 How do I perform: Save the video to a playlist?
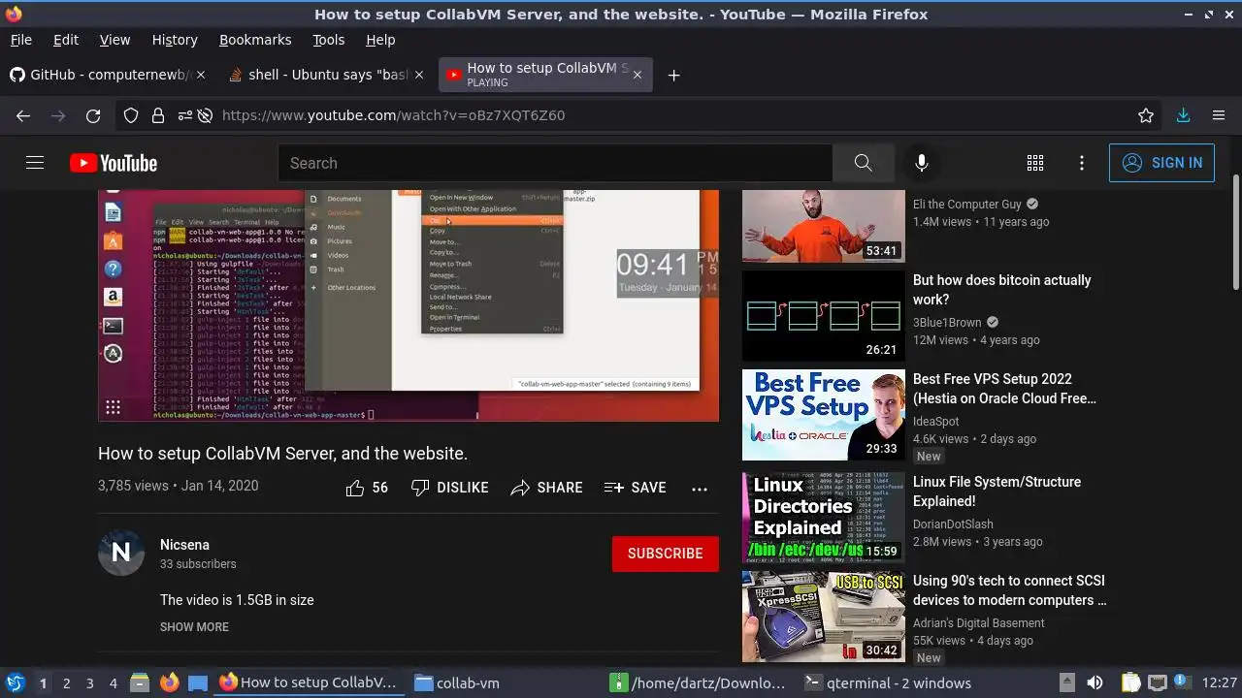click(x=635, y=488)
